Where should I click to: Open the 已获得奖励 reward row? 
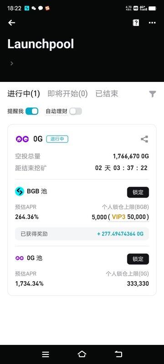[x=82, y=234]
